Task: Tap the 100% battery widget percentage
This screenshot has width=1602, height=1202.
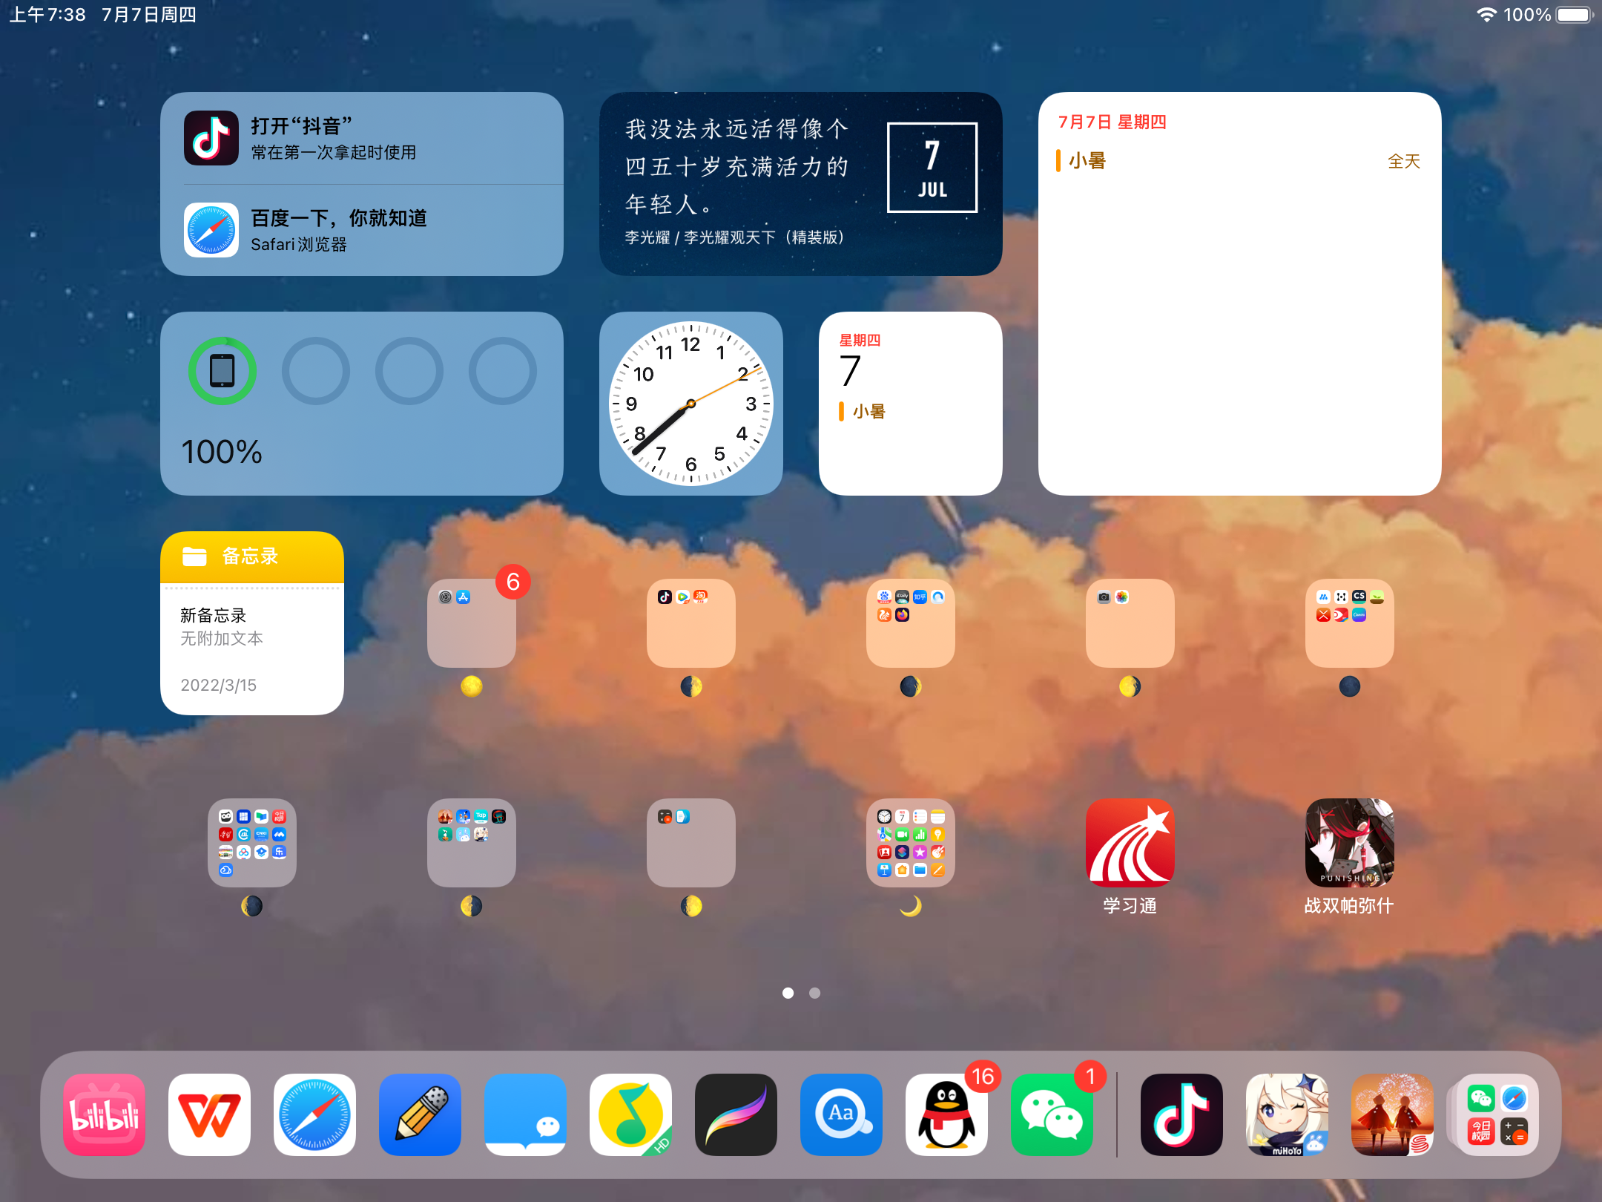Action: (x=222, y=452)
